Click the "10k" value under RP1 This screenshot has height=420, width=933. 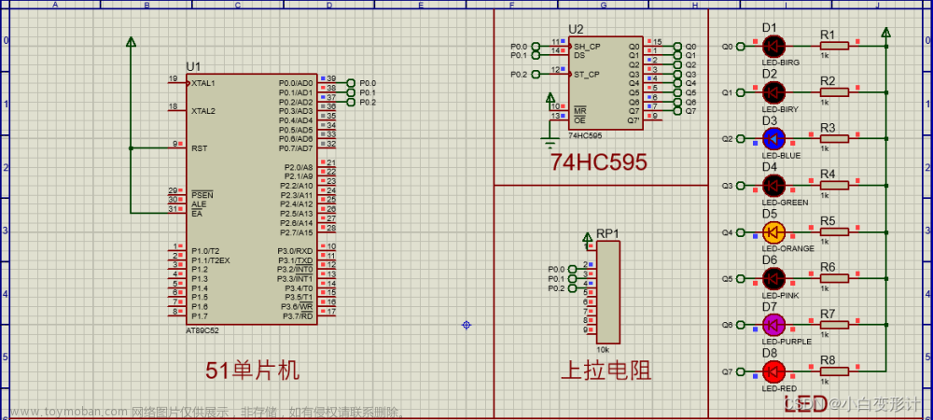tap(603, 349)
